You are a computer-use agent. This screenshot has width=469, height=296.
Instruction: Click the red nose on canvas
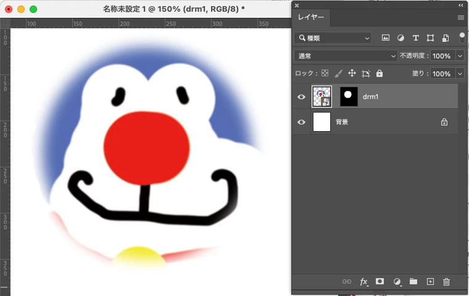(147, 148)
